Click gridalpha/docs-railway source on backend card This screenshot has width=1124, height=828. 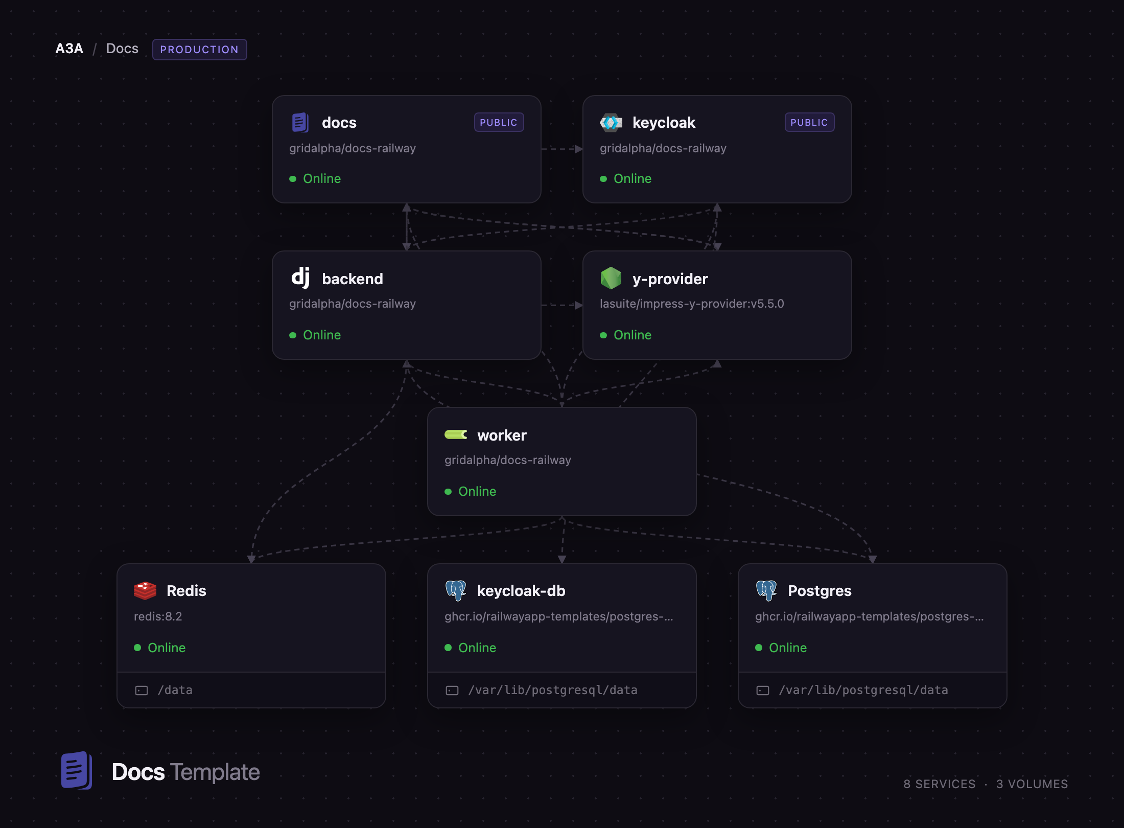(353, 304)
